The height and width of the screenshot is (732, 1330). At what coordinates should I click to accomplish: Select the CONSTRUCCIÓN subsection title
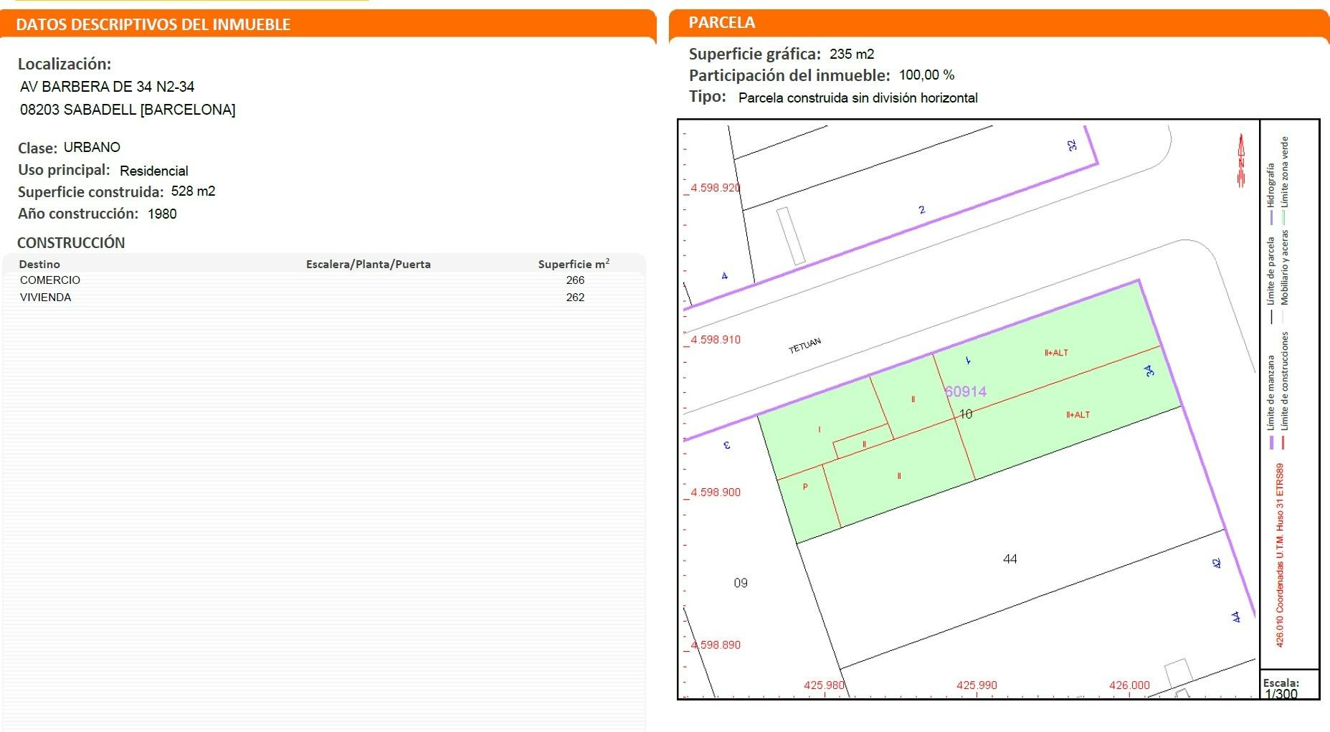pyautogui.click(x=71, y=243)
